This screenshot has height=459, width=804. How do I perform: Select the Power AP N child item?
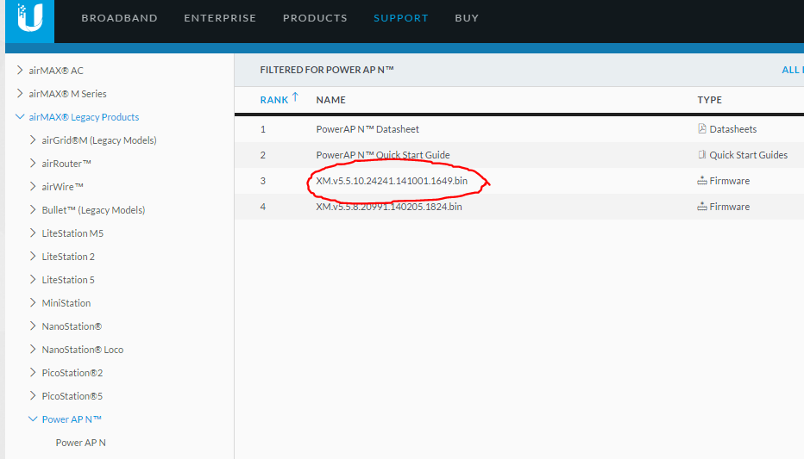[x=80, y=443]
